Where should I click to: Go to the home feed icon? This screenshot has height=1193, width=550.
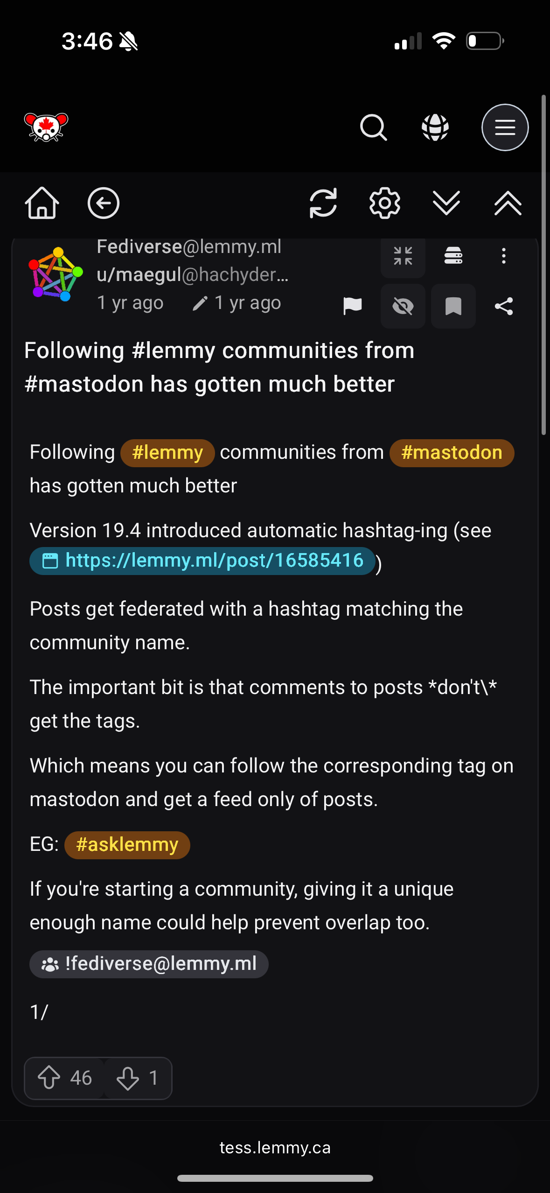tap(42, 203)
